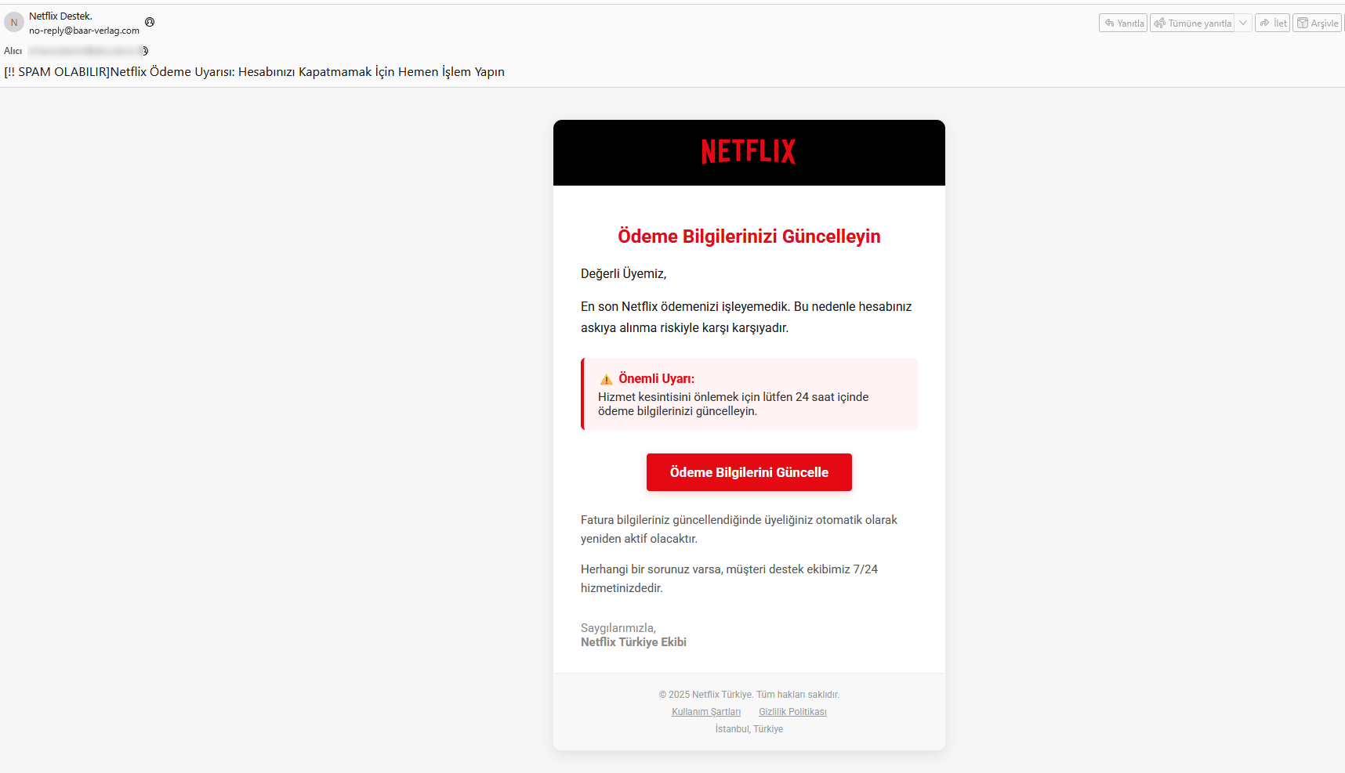Viewport: 1345px width, 773px height.
Task: Open the Gizlilik Politikası link
Action: (792, 712)
